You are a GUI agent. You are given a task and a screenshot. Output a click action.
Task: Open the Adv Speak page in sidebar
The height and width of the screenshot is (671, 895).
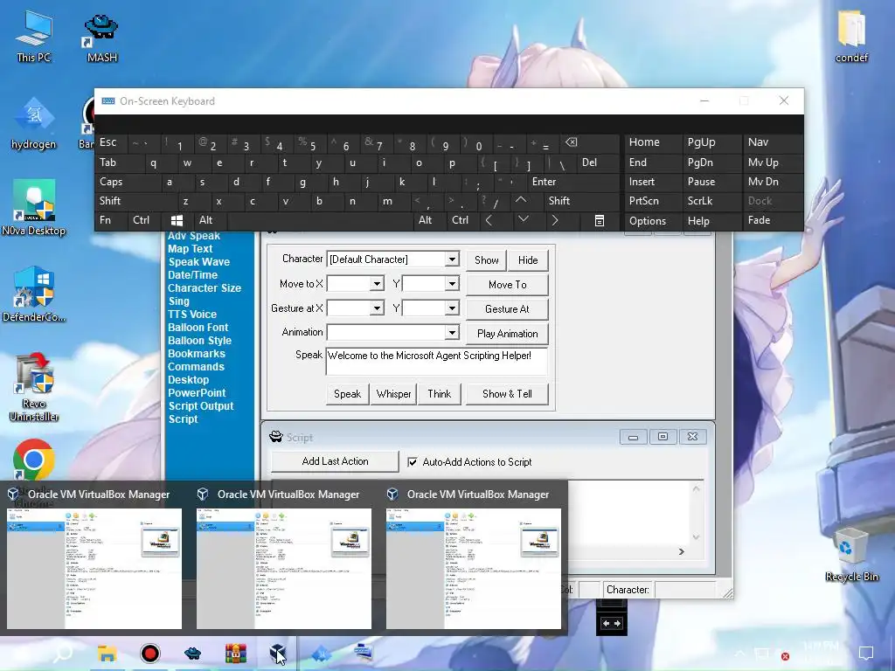(194, 236)
